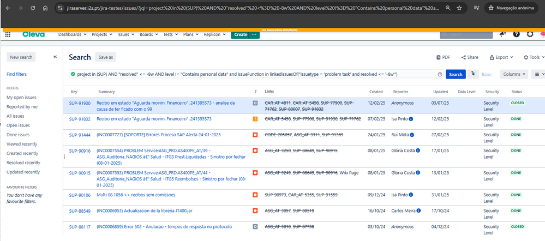Click the issue type icon for SUP-91444

(x=255, y=135)
